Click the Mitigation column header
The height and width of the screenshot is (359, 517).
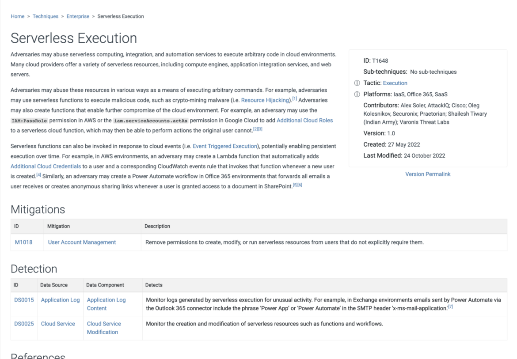click(59, 226)
